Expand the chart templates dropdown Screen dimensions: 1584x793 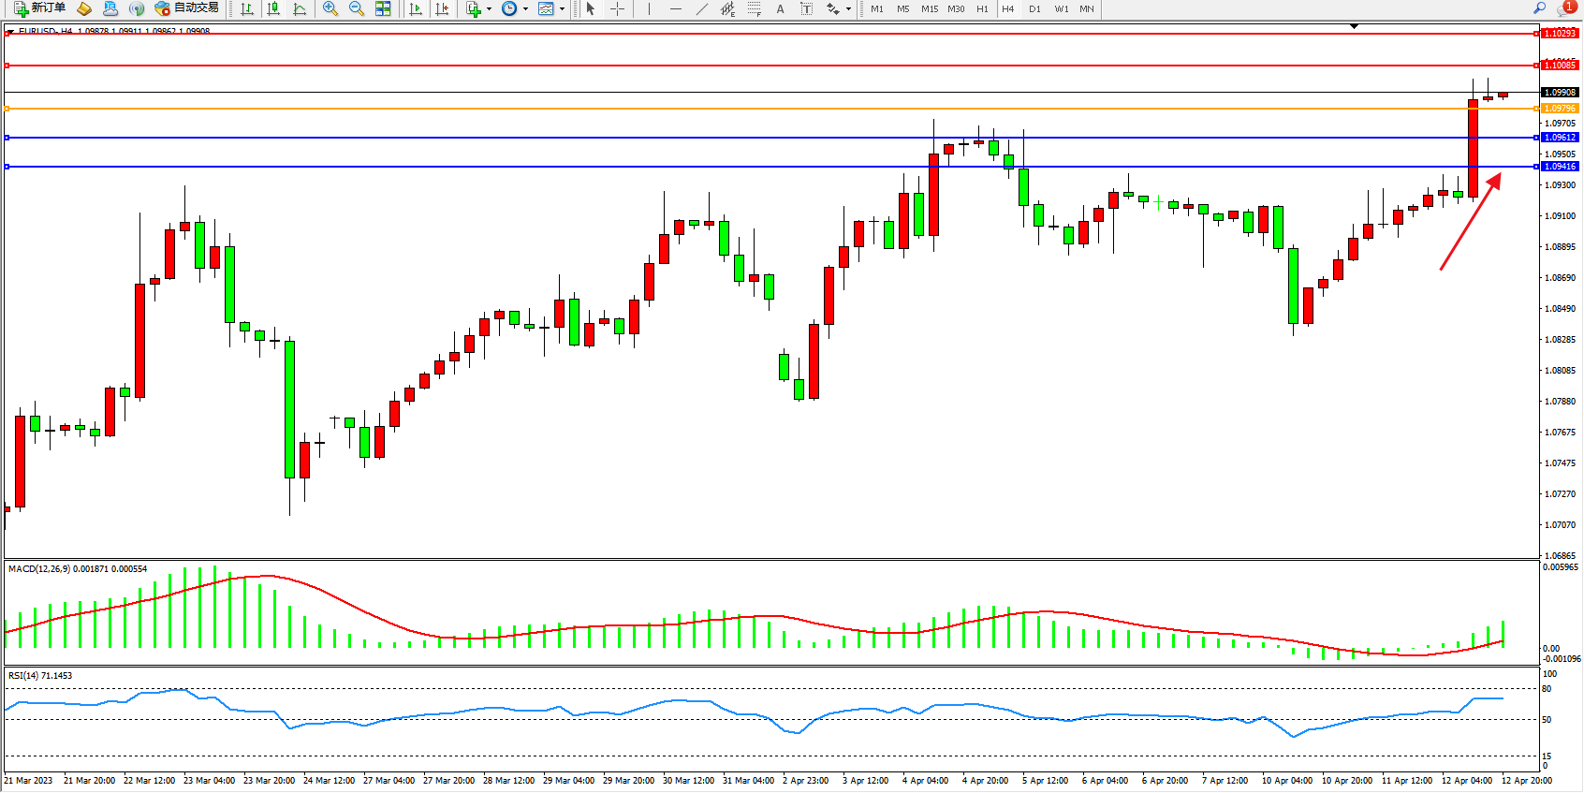(x=562, y=8)
